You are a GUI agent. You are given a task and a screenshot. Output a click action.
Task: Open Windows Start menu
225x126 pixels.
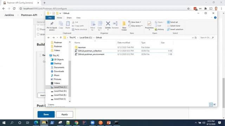tap(4, 123)
